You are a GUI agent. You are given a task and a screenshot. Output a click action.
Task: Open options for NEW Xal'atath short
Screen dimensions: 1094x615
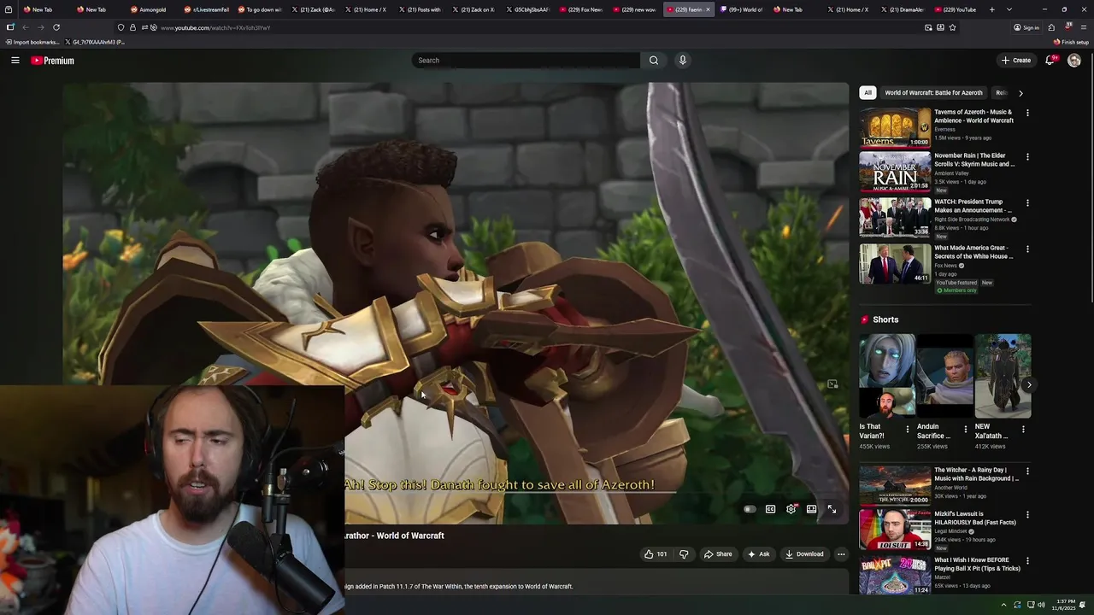[1023, 430]
